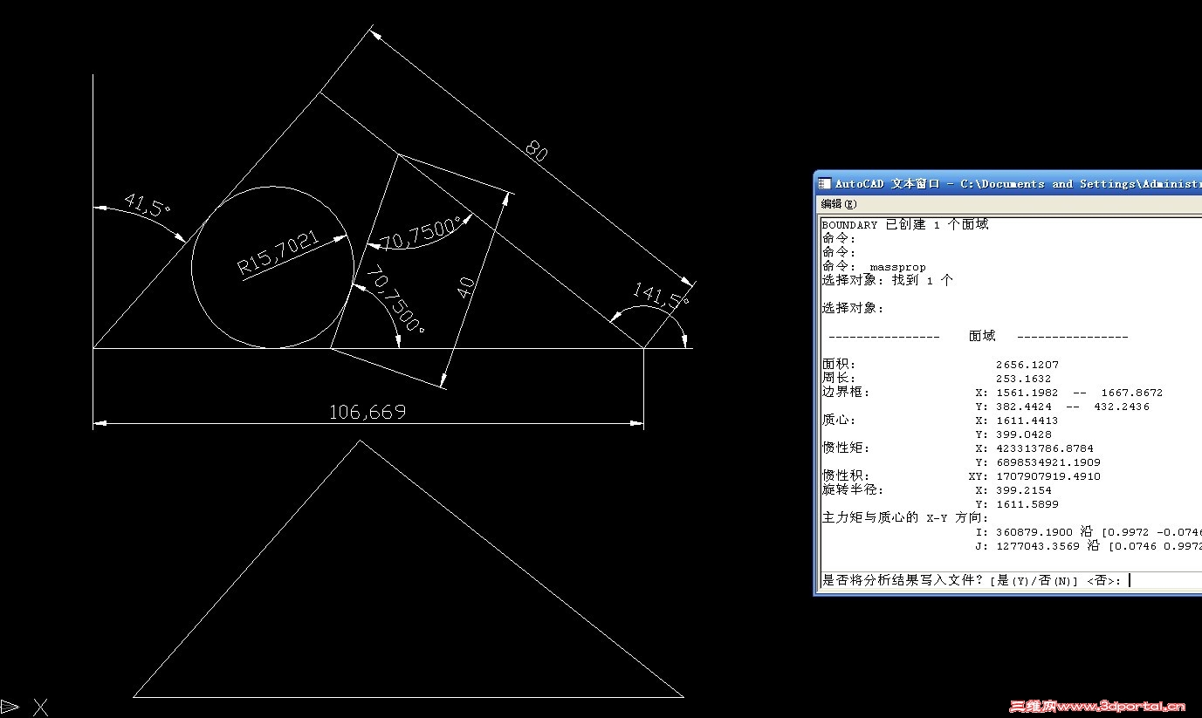Viewport: 1202px width, 718px height.
Task: Select moment of inertia Y value 6898534921.1909
Action: 1047,462
